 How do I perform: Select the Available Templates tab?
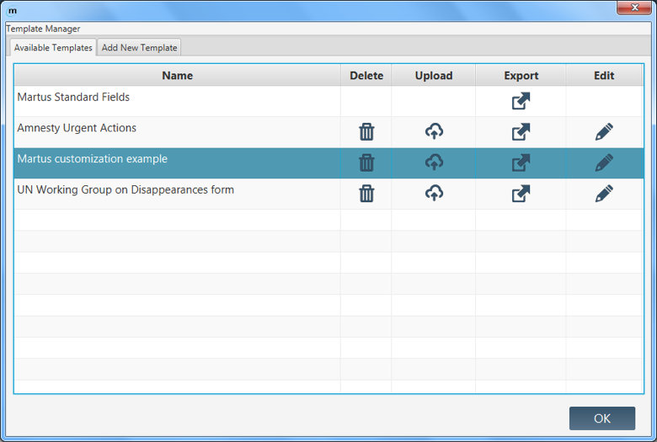pos(53,47)
